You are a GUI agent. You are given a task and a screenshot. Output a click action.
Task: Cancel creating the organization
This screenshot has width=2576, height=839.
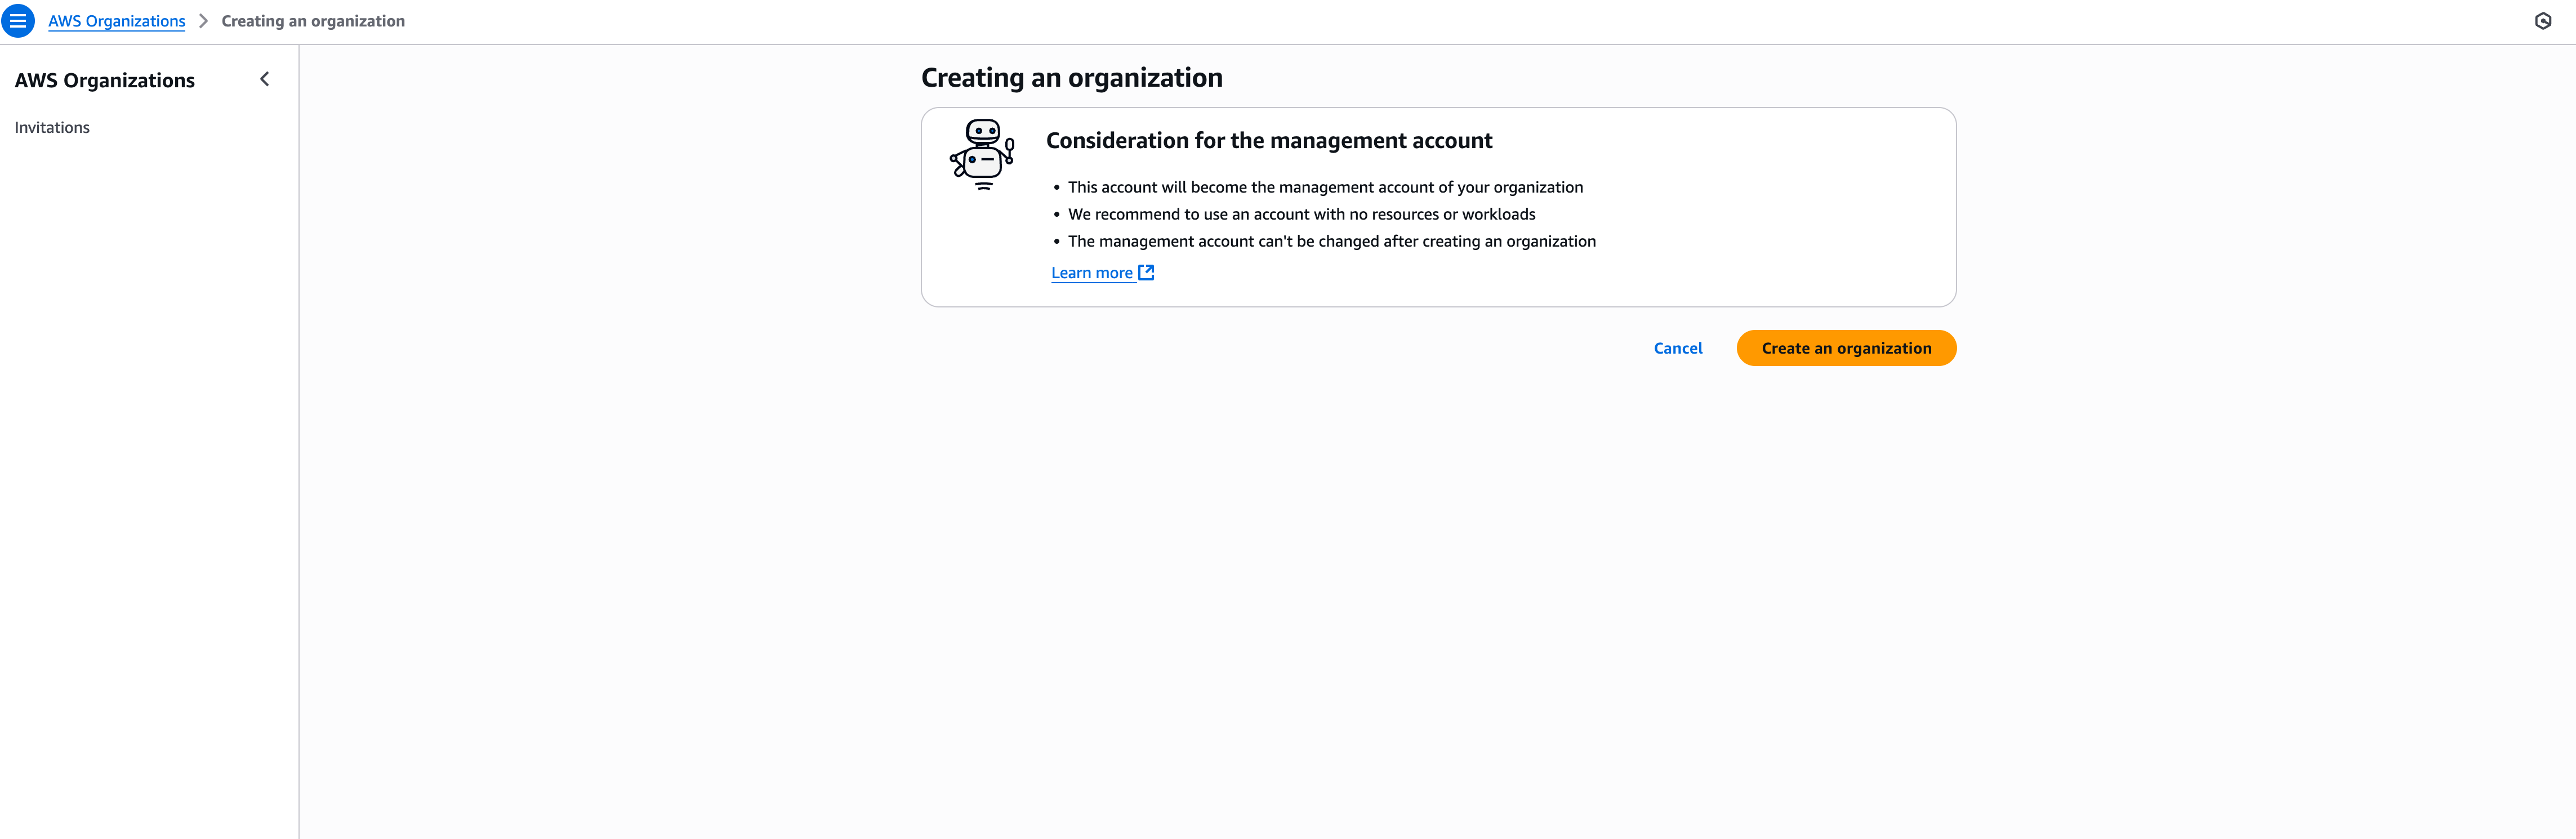[1677, 348]
